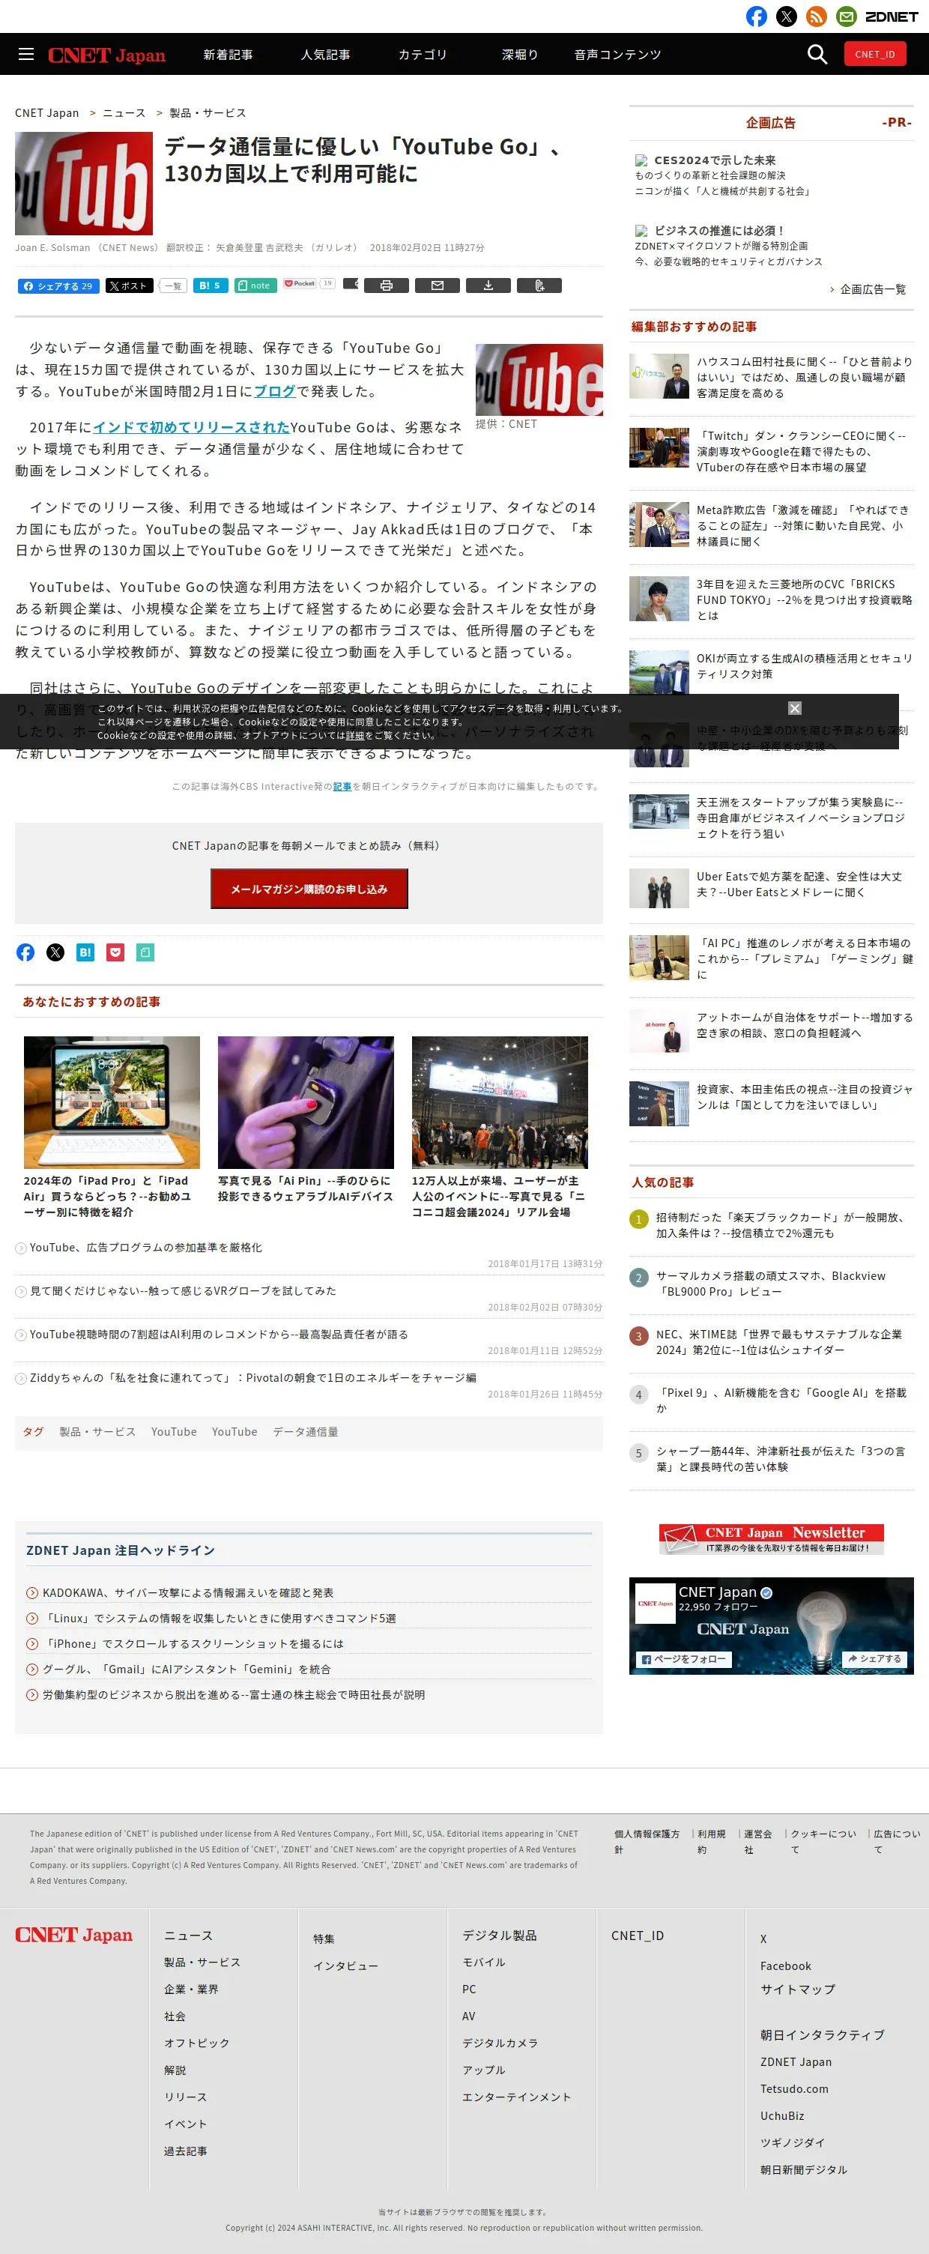Screen dimensions: 929x2254
Task: Click シェアする on Facebook widget
Action: click(x=874, y=1659)
